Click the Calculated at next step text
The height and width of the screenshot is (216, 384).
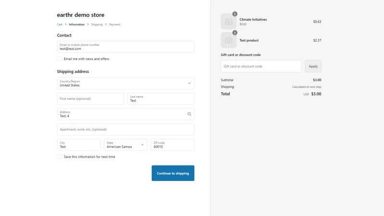pyautogui.click(x=307, y=87)
